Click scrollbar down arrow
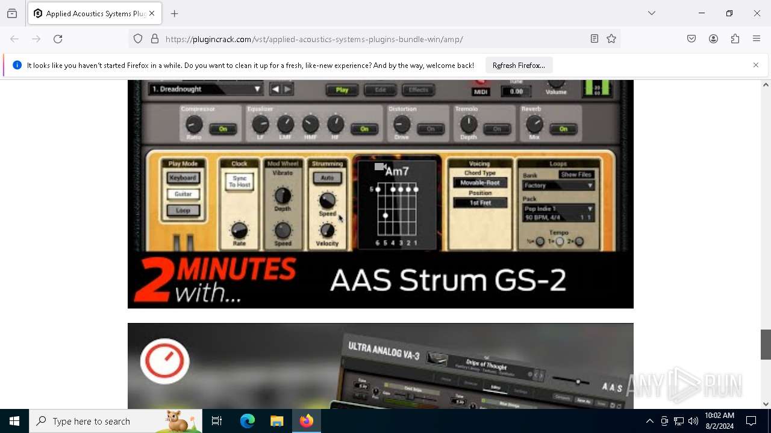Screen dimensions: 771x433 click(x=766, y=404)
